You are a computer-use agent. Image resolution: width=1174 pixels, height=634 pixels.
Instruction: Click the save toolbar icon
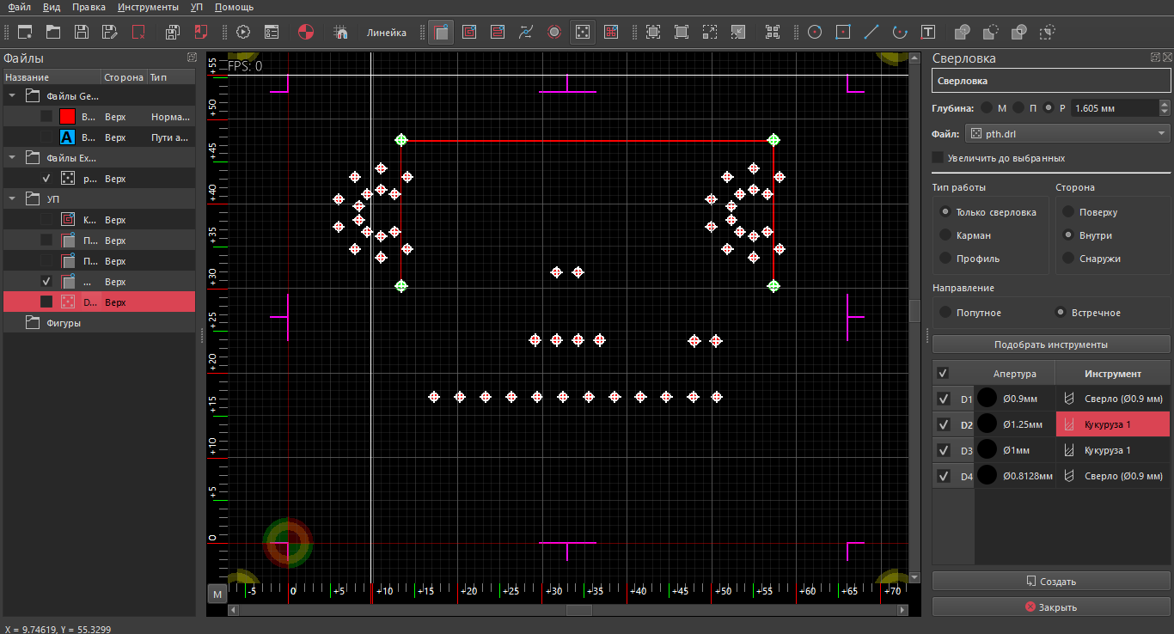pos(82,32)
